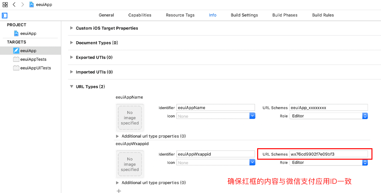The width and height of the screenshot is (381, 193).
Task: Switch to the Build Settings tab
Action: [244, 15]
